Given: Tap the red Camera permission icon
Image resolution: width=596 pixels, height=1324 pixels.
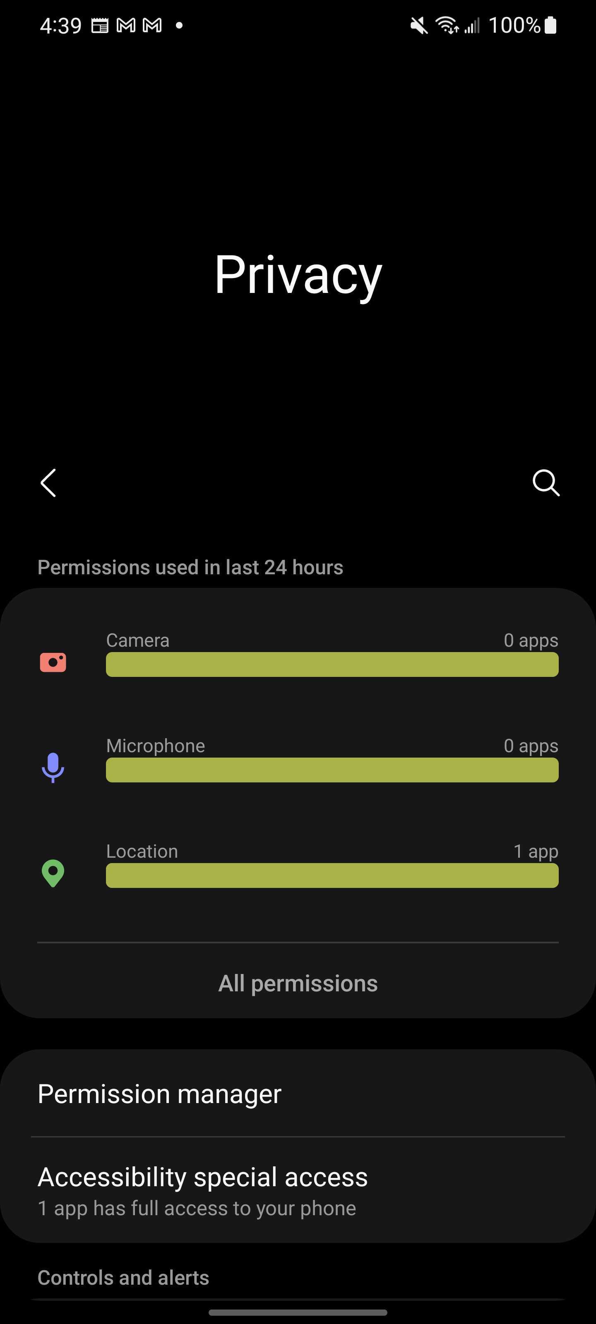Looking at the screenshot, I should coord(53,662).
